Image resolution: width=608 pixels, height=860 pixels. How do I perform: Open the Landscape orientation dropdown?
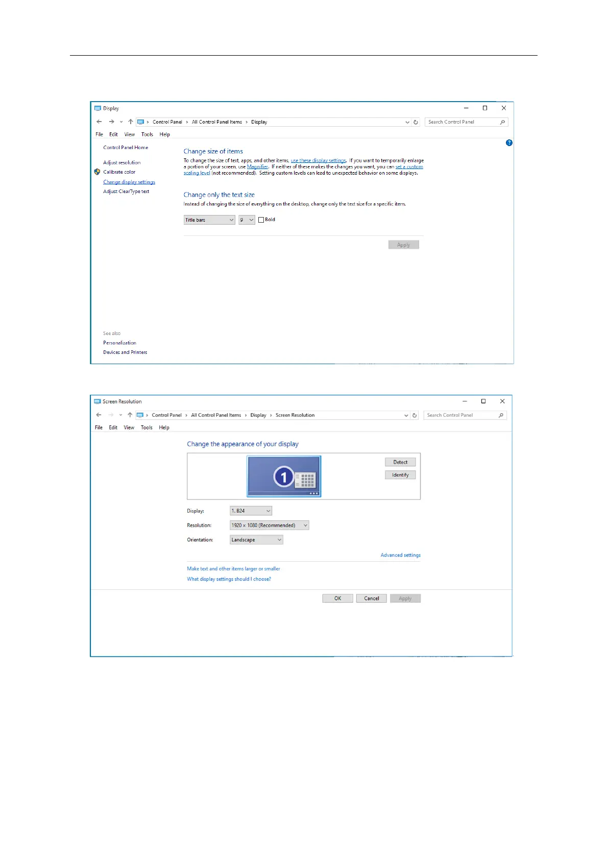pos(256,540)
